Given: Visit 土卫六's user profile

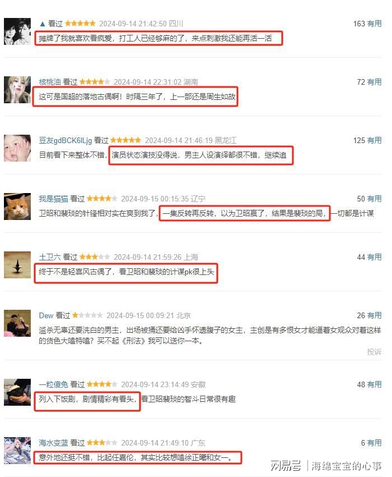Looking at the screenshot, I should coord(50,257).
